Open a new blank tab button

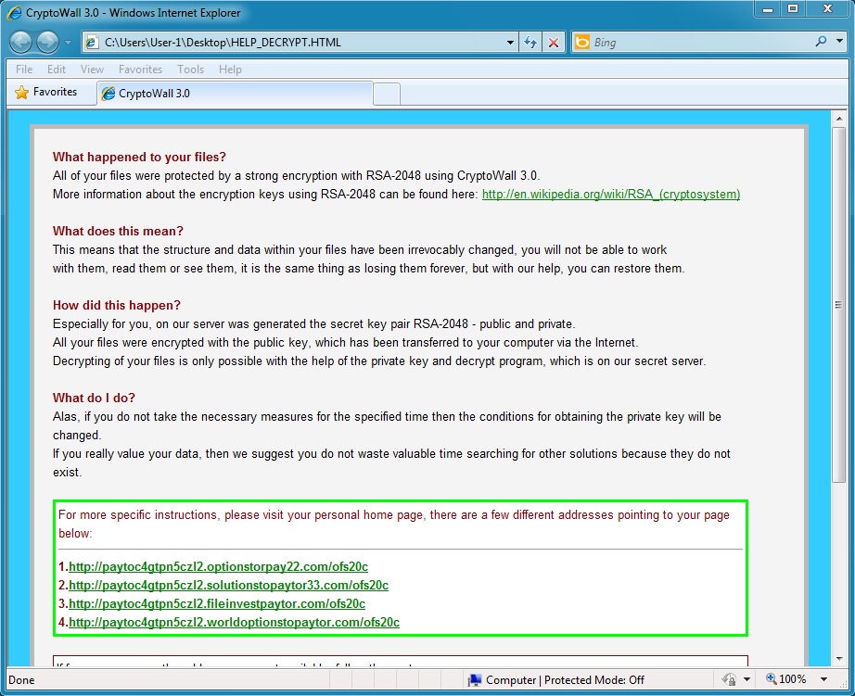coord(387,94)
